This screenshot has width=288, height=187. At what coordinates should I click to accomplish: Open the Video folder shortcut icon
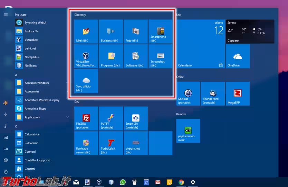(6, 149)
